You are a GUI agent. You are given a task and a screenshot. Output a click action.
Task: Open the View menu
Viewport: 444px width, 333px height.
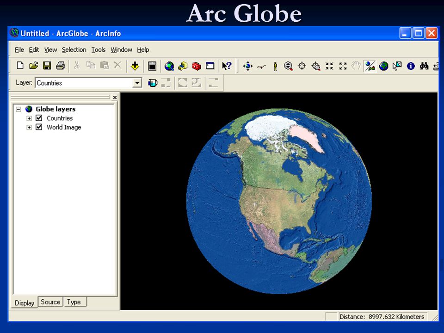coord(50,50)
